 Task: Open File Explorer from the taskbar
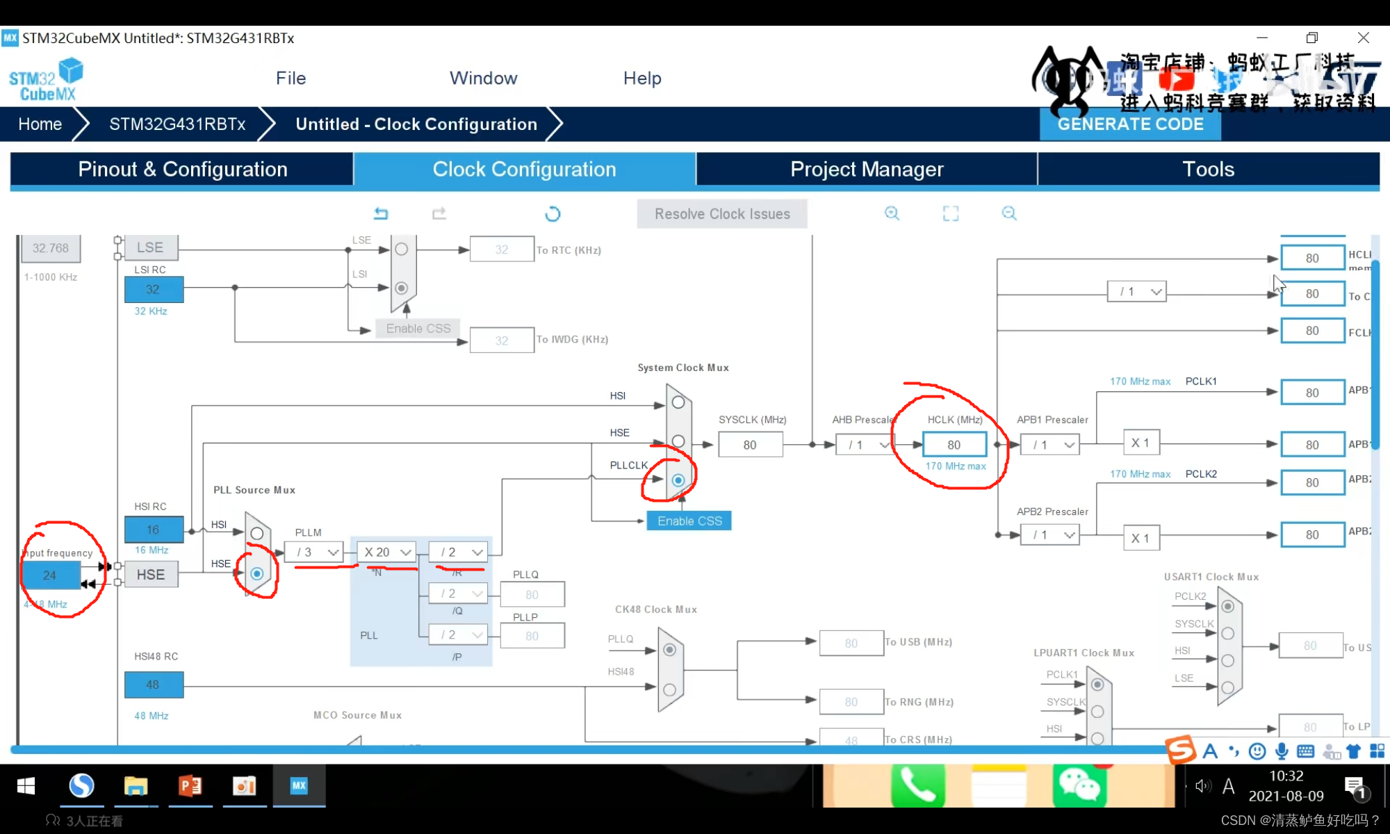(x=136, y=786)
